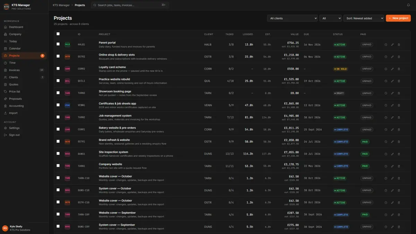Screen dimensions: 416x234
Task: Navigate to Clients in the sidebar
Action: pyautogui.click(x=24, y=77)
